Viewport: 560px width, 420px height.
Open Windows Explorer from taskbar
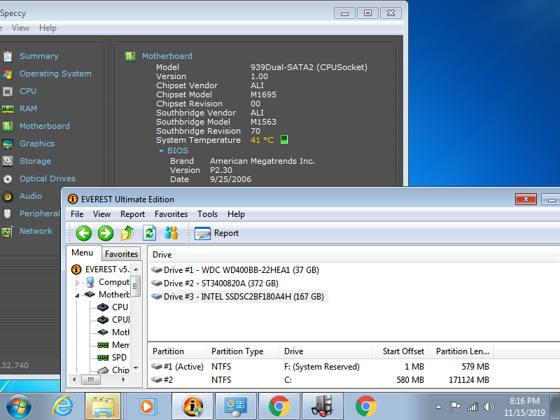coord(103,407)
